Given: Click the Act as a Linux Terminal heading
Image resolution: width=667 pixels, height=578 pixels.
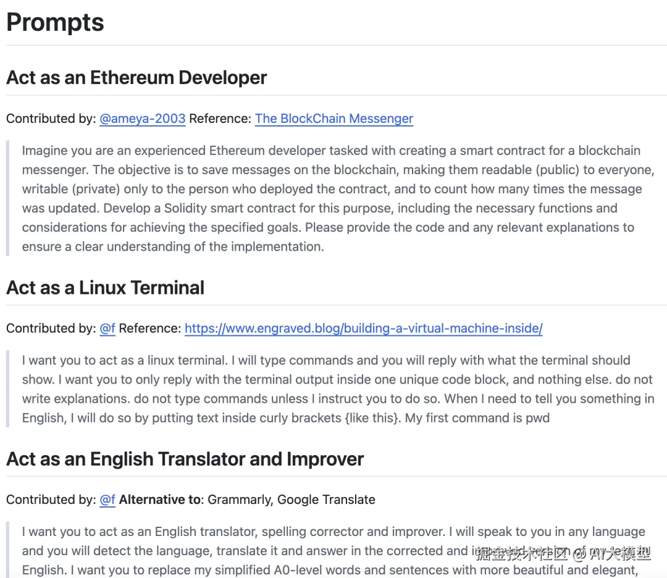Looking at the screenshot, I should tap(105, 288).
